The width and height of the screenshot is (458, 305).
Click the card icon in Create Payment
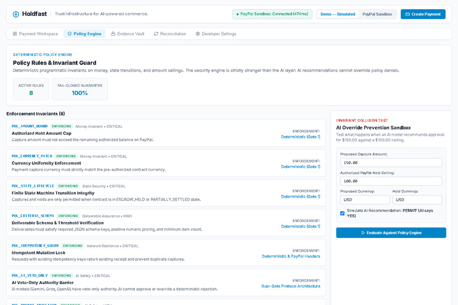(408, 14)
